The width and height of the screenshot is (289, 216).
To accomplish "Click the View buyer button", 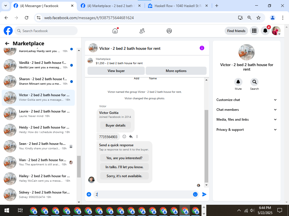I will click(x=116, y=71).
